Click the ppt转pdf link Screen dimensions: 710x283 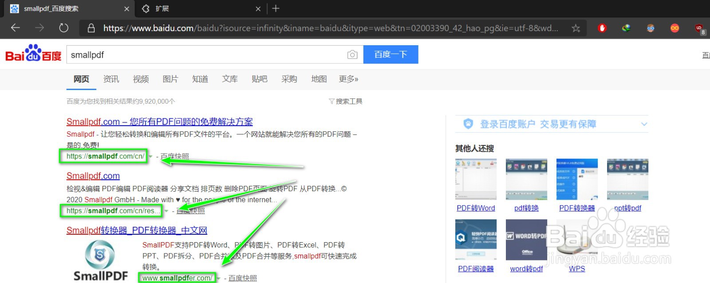click(627, 208)
